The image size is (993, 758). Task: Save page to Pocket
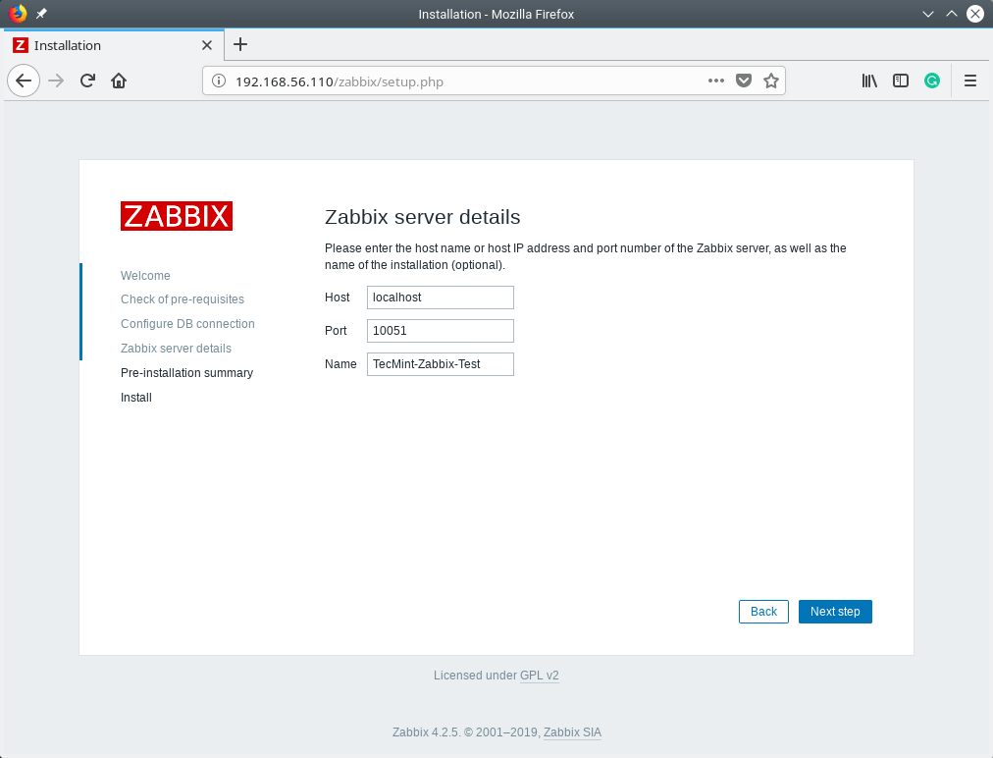pyautogui.click(x=744, y=81)
